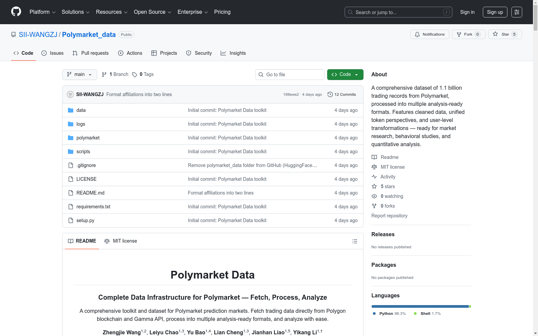Screen dimensions: 538x336
Task: Open the Polymarket_data repository name link
Action: click(x=89, y=35)
